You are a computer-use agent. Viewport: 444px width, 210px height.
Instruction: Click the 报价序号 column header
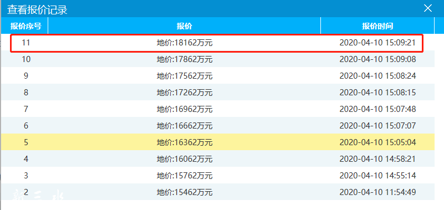(x=25, y=26)
